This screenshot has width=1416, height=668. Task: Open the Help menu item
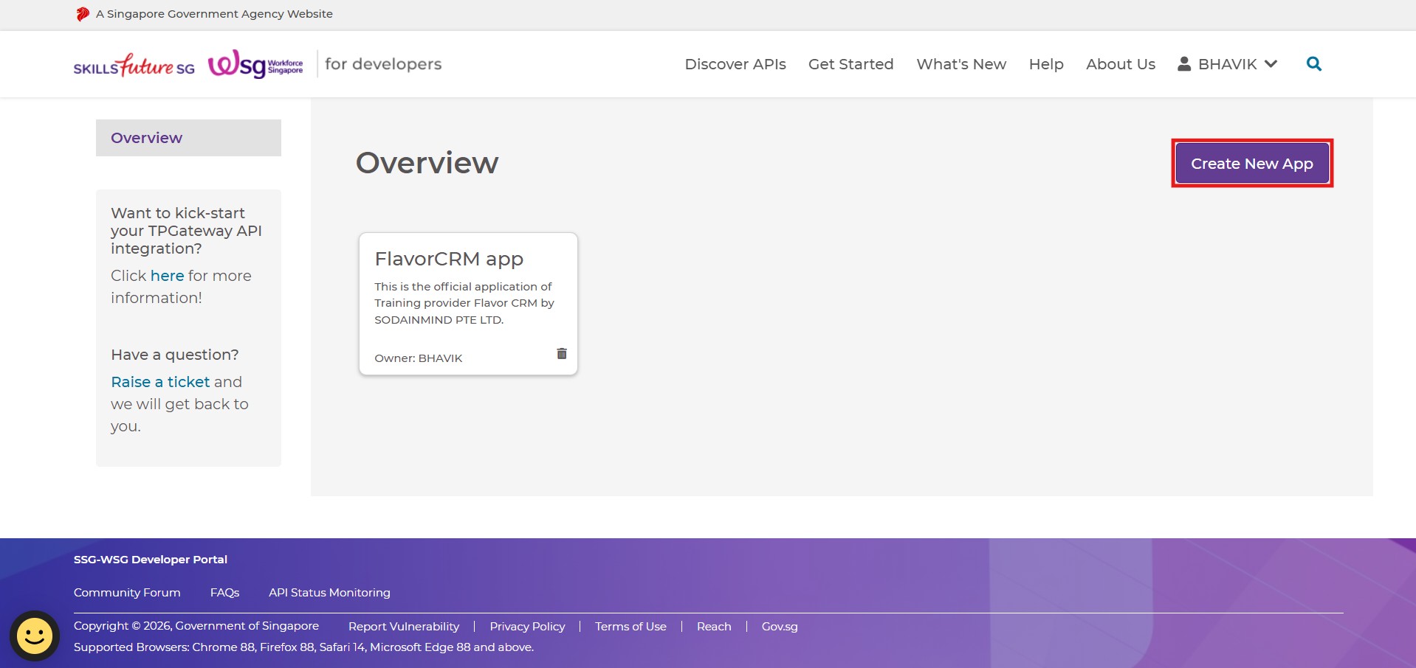1045,64
